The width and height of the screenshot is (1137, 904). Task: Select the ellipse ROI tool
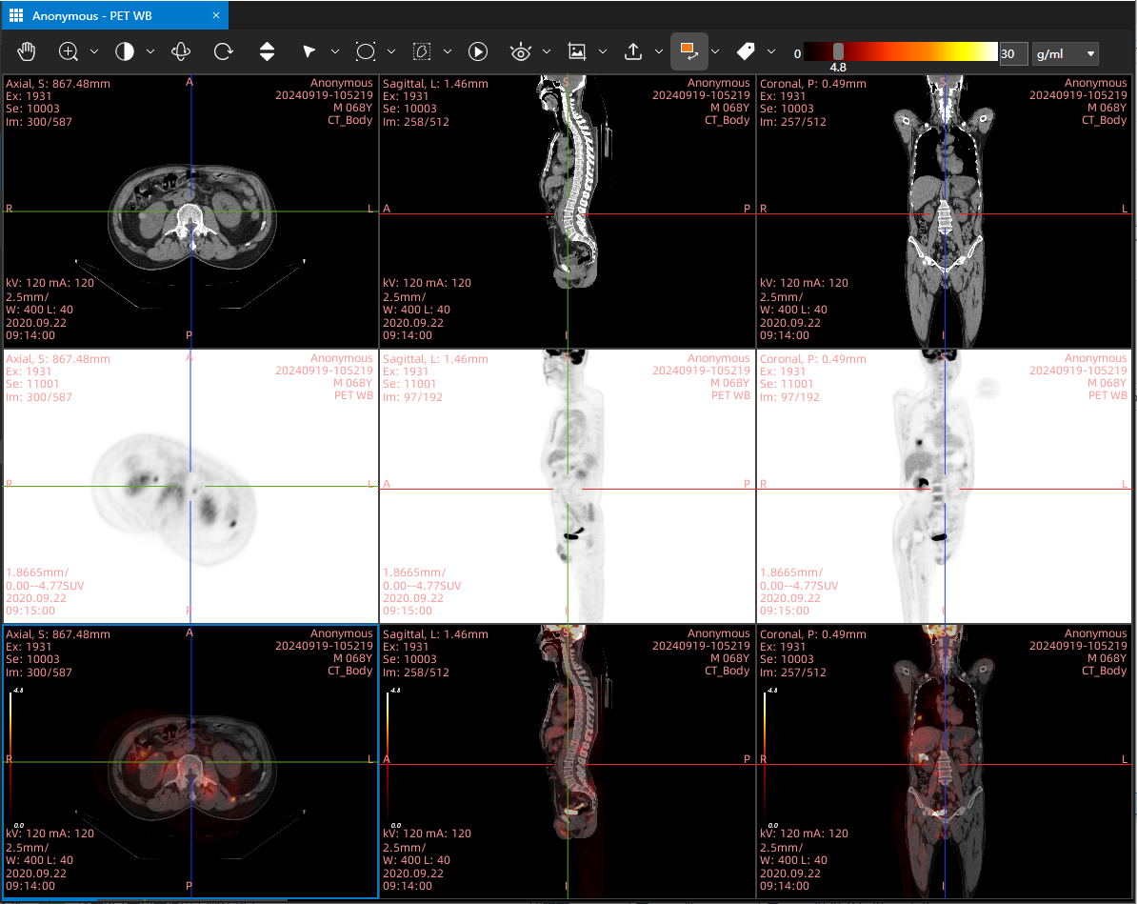[x=366, y=51]
